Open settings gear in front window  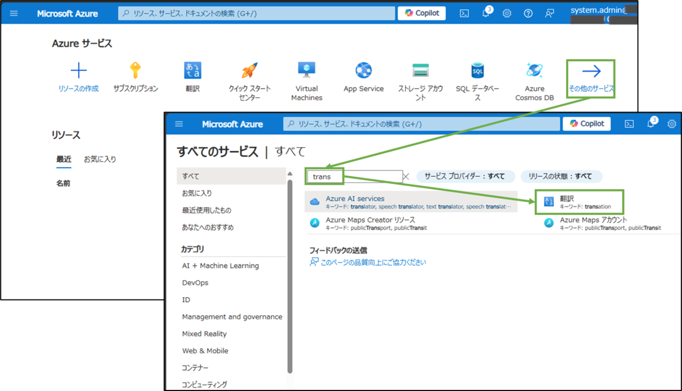[x=672, y=124]
